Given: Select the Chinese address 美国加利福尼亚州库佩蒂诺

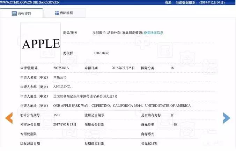Looking at the screenshot, I should click(x=85, y=96).
